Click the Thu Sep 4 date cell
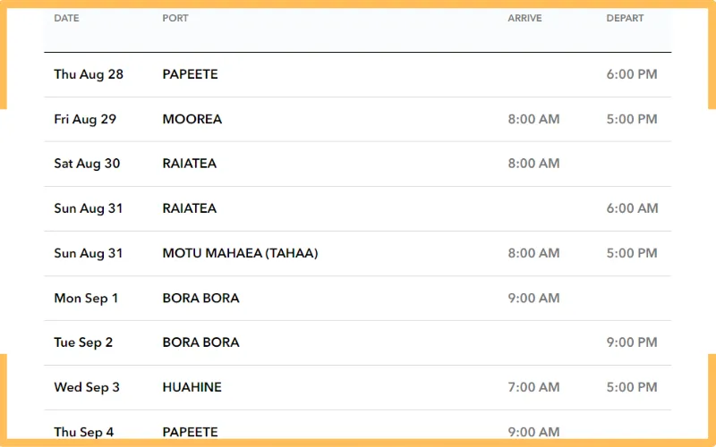 pos(84,432)
